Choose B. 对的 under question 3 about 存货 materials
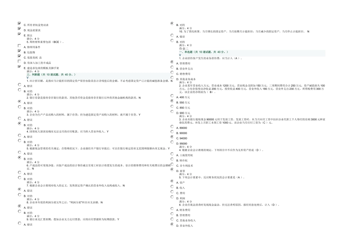 pyautogui.click(x=20, y=124)
